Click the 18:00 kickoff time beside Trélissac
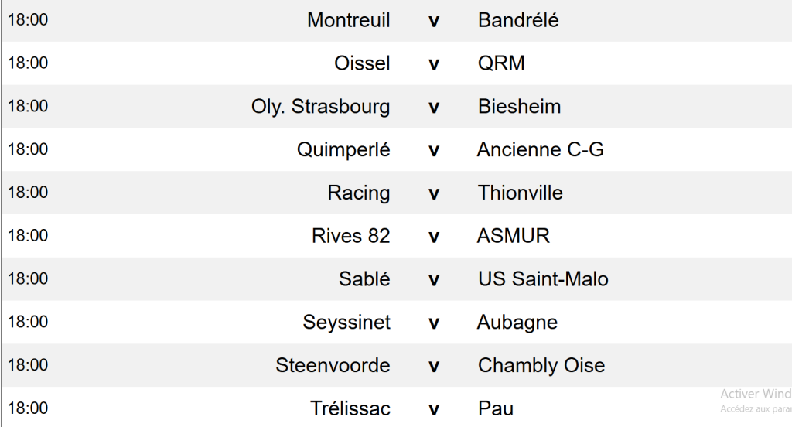The width and height of the screenshot is (792, 427). pos(28,408)
